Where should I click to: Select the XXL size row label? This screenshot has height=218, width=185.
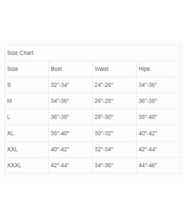tap(12, 149)
